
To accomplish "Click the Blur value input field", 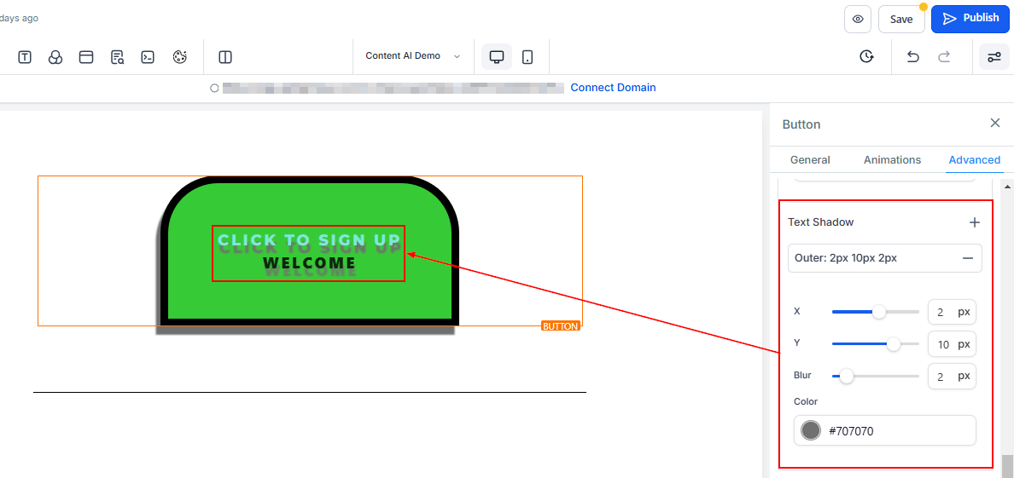I will click(941, 376).
